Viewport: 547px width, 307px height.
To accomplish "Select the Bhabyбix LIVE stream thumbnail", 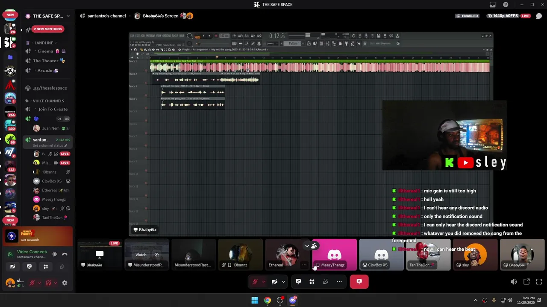I will tap(100, 255).
